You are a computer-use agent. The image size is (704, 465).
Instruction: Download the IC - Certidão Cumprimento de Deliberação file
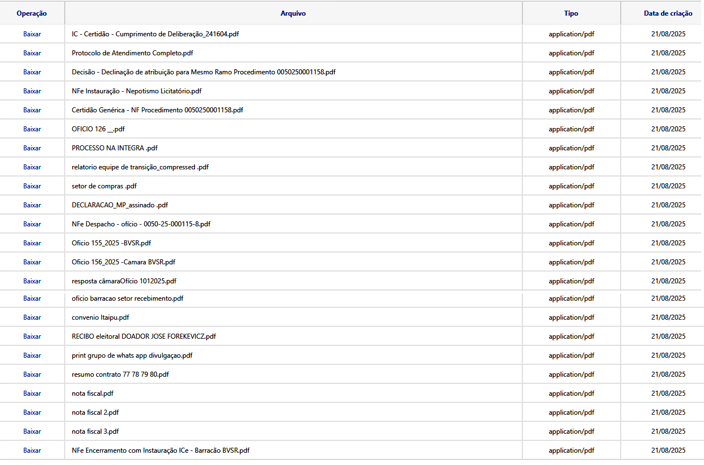[x=32, y=34]
